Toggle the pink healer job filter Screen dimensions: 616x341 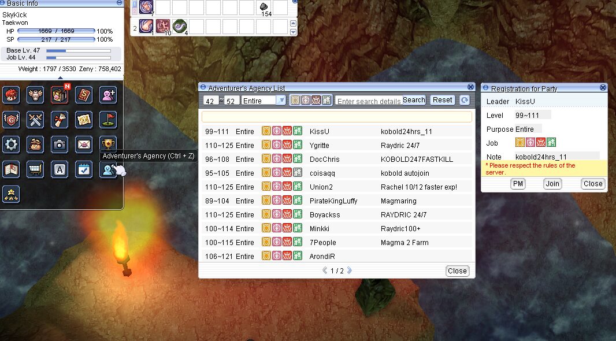(306, 101)
